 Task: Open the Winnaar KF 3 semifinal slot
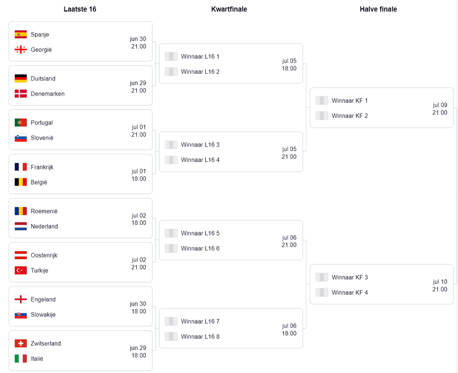(x=350, y=277)
